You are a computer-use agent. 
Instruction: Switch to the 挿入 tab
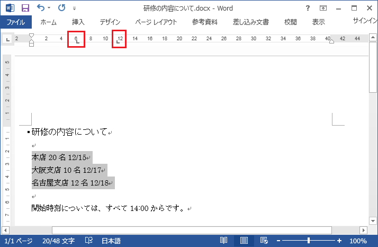pyautogui.click(x=78, y=22)
